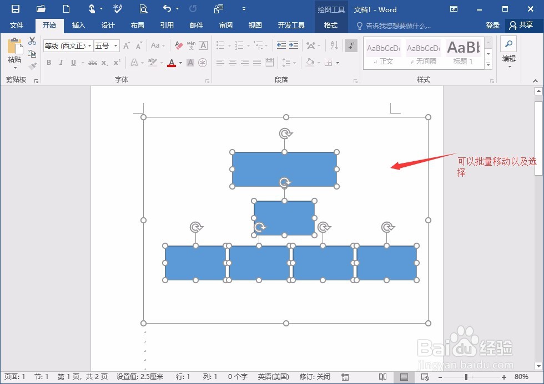Switch to web layout view in status bar
Viewport: 544px width, 384px height.
(425, 377)
